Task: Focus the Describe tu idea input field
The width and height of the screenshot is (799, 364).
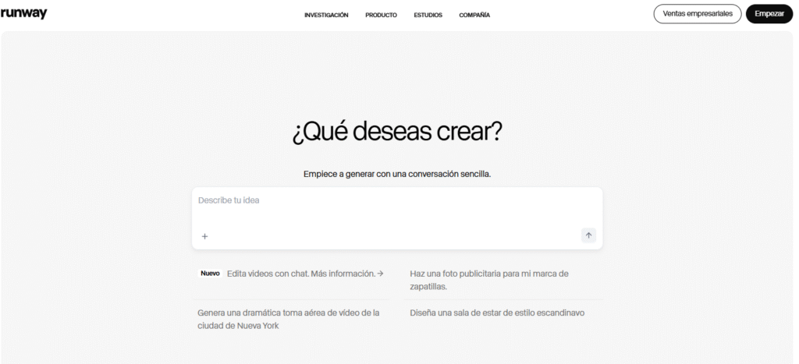Action: pos(390,200)
